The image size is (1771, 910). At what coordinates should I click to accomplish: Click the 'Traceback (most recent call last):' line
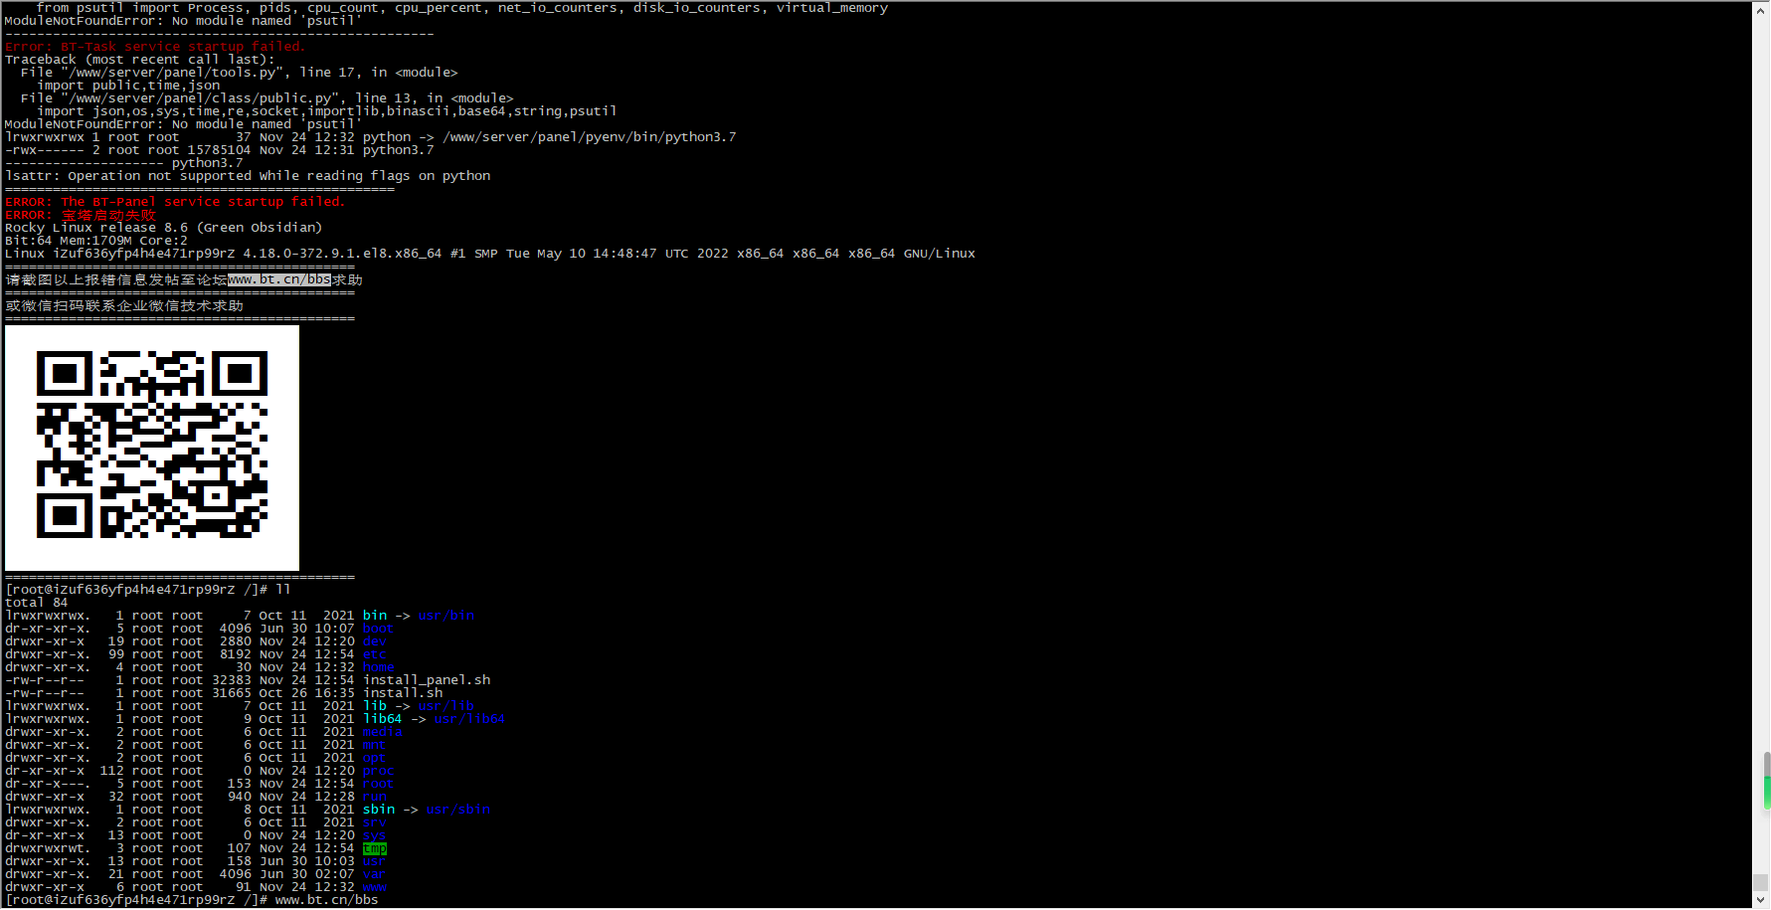tap(139, 60)
